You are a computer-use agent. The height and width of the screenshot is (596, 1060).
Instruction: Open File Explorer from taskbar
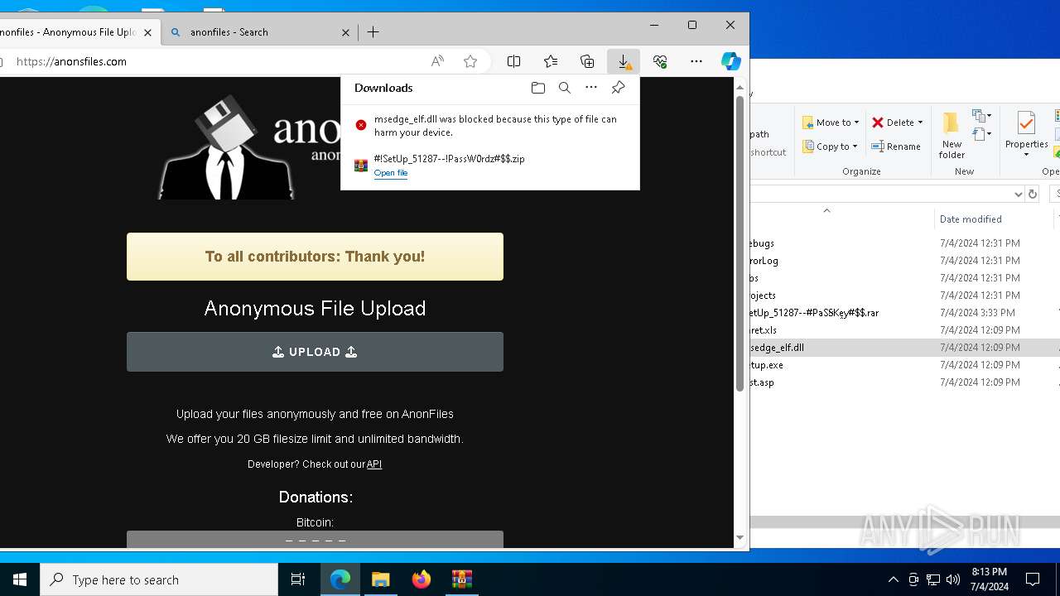380,579
